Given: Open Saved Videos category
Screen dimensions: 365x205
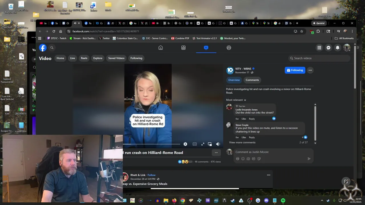Looking at the screenshot, I should (116, 58).
